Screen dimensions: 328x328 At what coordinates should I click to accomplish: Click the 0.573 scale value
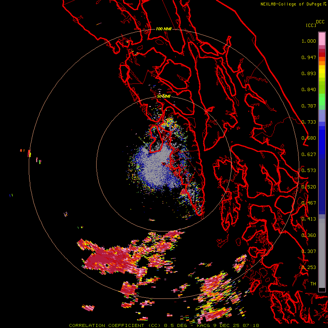(309, 171)
